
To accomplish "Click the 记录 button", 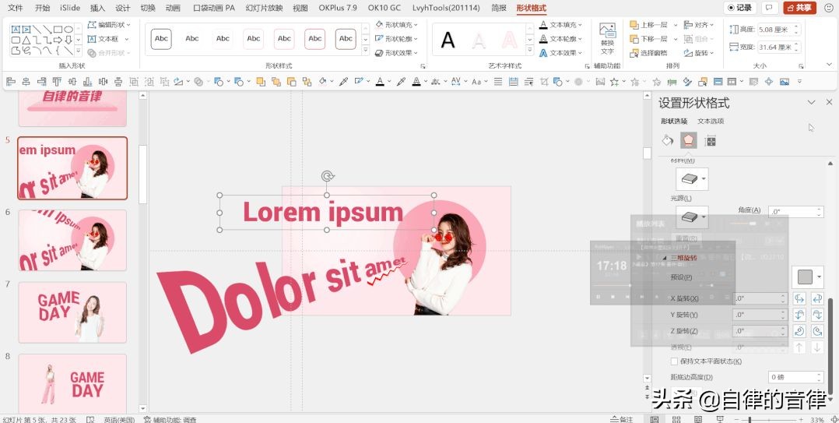I will [x=740, y=8].
